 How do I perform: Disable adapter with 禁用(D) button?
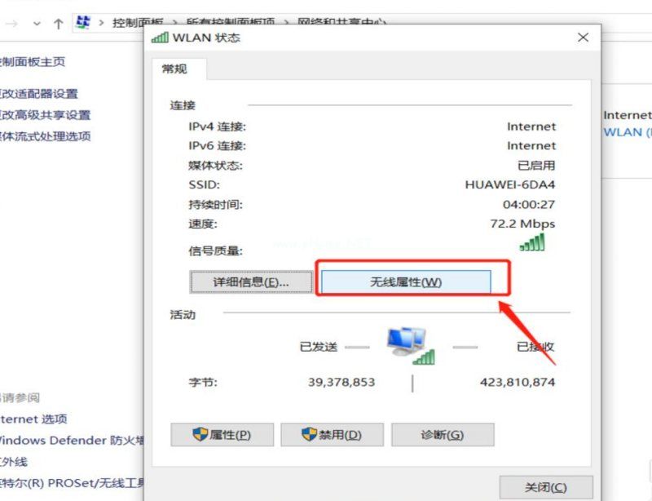point(332,435)
